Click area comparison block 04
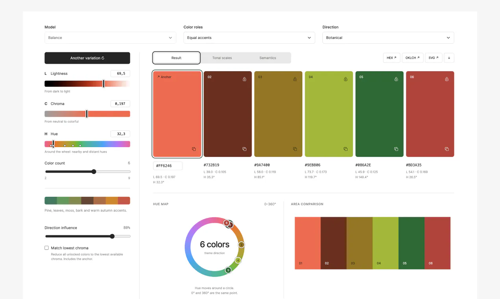The height and width of the screenshot is (299, 500). [385, 243]
